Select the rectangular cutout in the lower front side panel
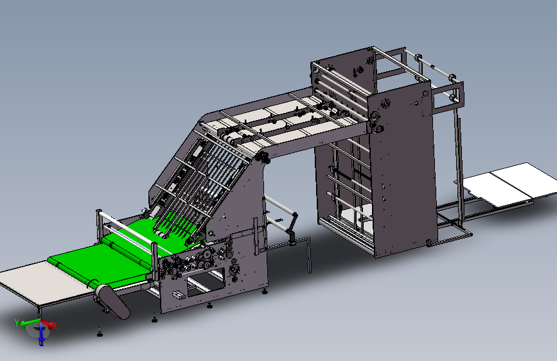This screenshot has height=361, width=557. point(206,283)
